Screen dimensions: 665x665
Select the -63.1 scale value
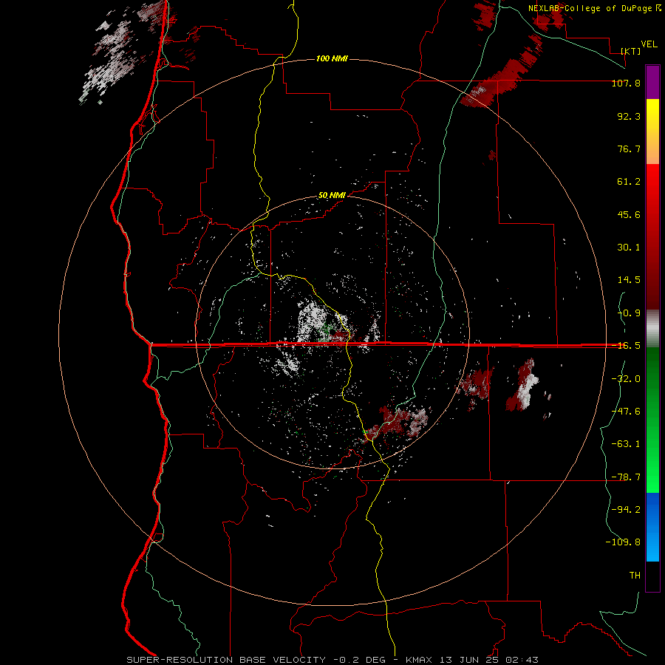point(626,444)
